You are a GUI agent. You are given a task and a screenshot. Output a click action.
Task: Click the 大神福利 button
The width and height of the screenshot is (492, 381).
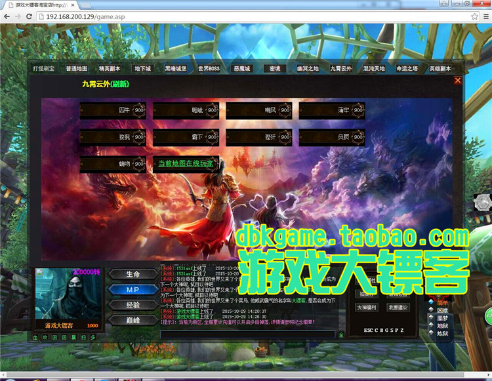367,308
